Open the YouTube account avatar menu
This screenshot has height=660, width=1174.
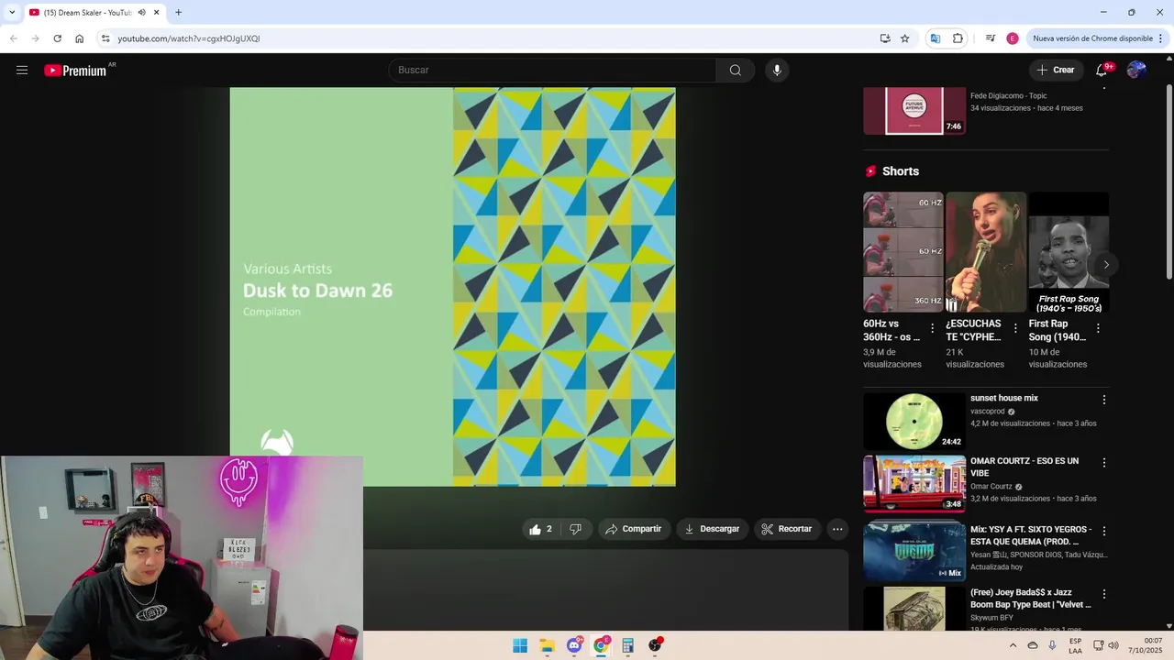coord(1136,70)
